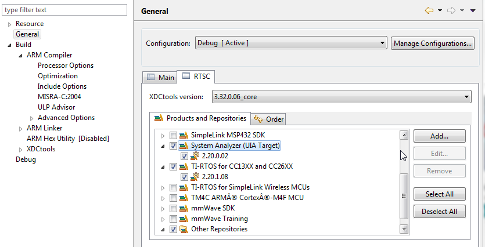Click the Other Repositories folder icon
485x247 pixels.
(x=184, y=229)
